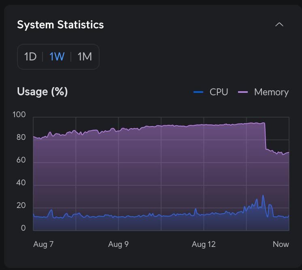Click the 0 y-axis label
The image size is (302, 270).
click(x=23, y=228)
